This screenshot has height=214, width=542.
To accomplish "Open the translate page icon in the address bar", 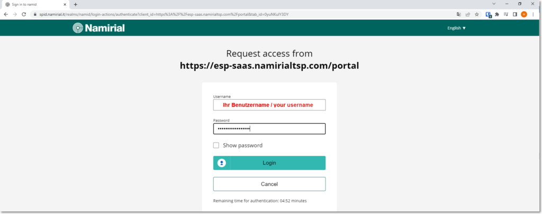I will [x=459, y=14].
